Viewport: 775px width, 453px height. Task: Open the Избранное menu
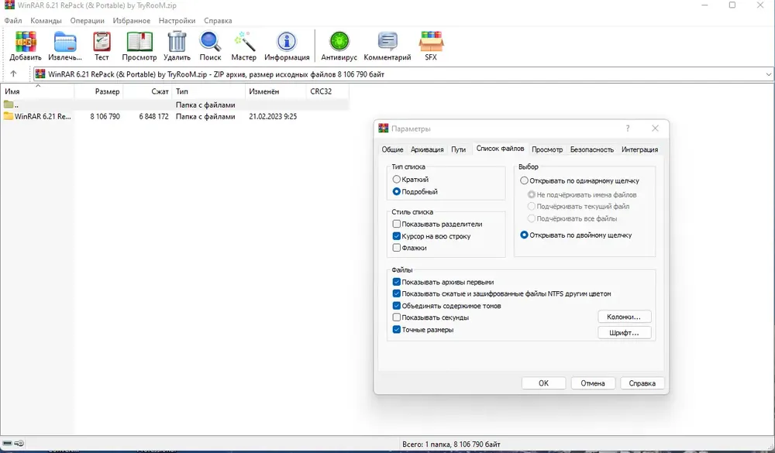(x=132, y=21)
